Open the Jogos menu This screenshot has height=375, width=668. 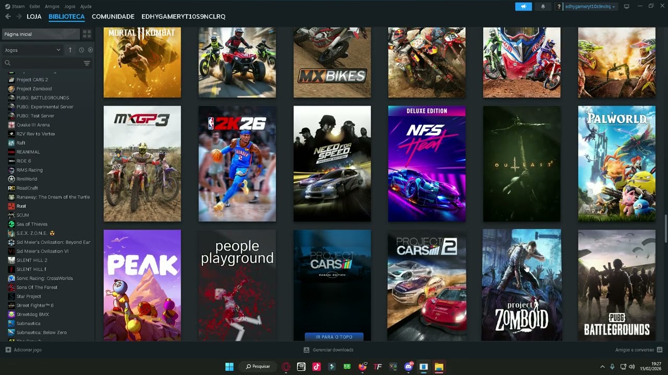pos(69,6)
